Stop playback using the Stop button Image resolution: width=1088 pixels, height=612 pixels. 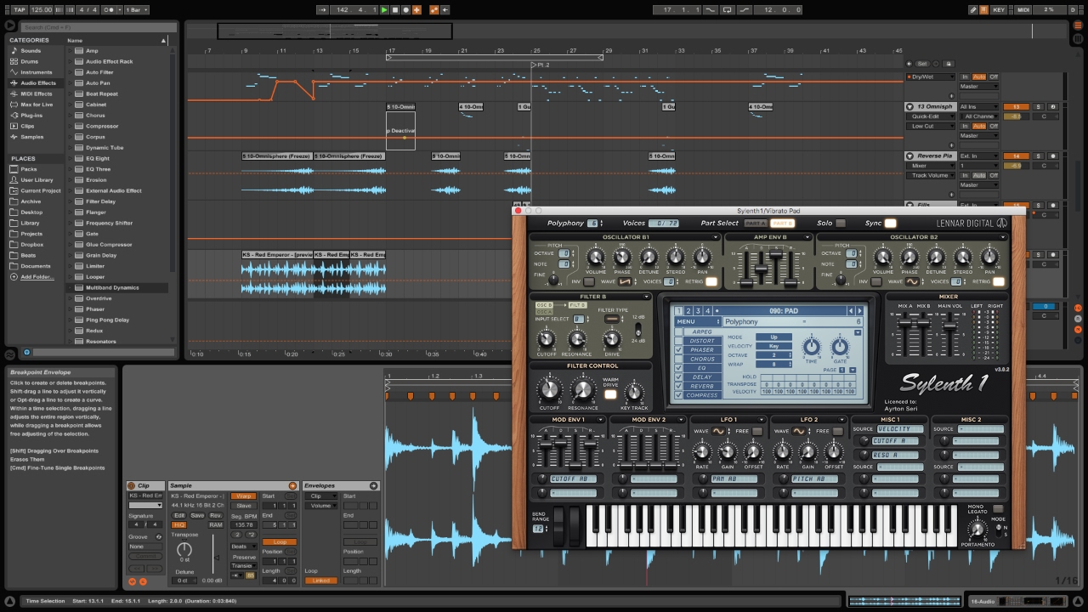[x=394, y=9]
